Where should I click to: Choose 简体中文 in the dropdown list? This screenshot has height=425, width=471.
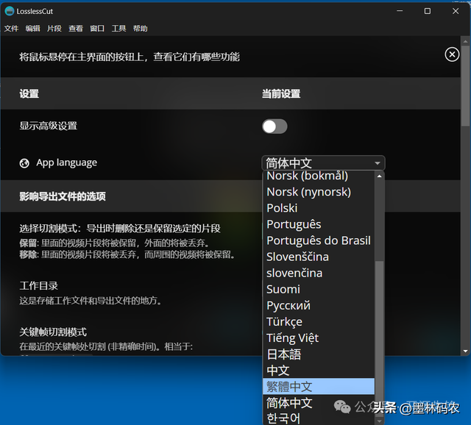[319, 403]
